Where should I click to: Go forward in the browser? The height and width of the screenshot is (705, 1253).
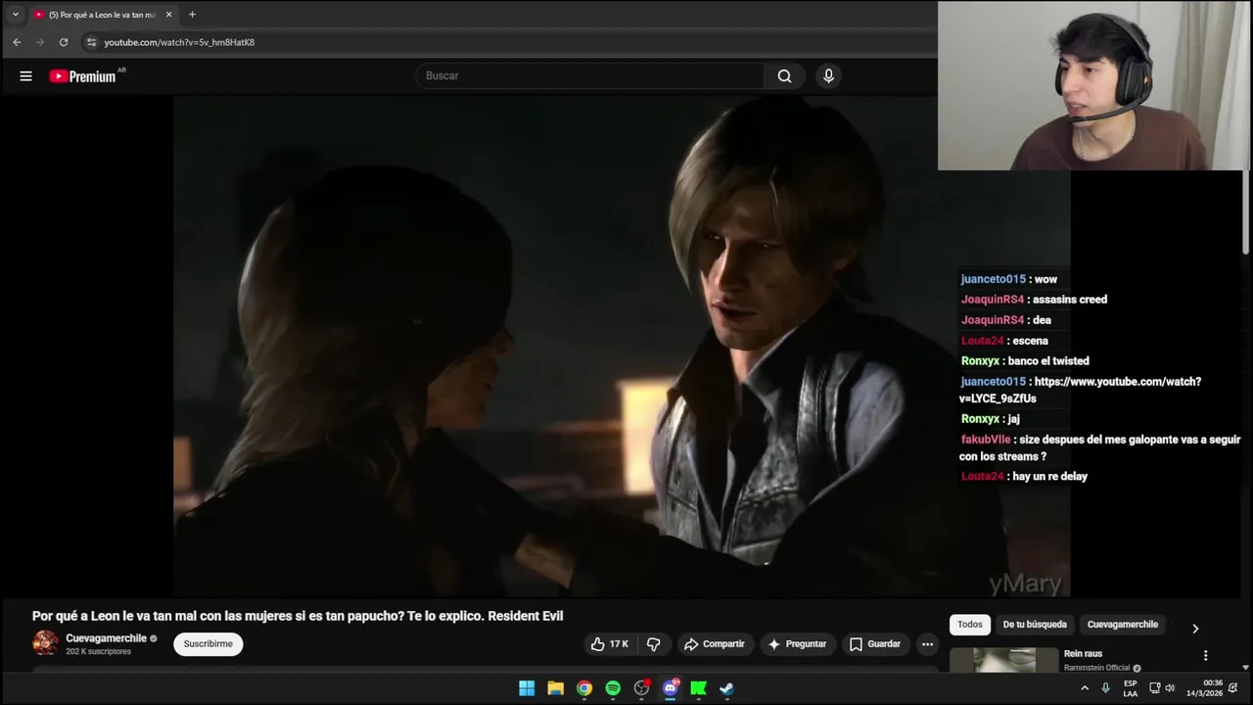point(40,42)
